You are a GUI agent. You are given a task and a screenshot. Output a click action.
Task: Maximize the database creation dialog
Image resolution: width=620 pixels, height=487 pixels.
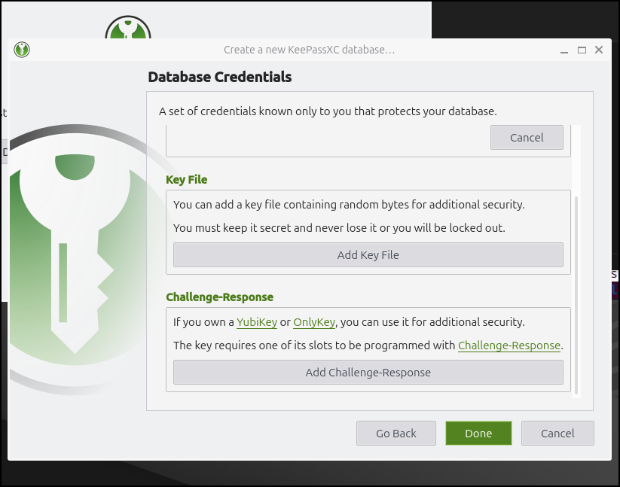581,50
